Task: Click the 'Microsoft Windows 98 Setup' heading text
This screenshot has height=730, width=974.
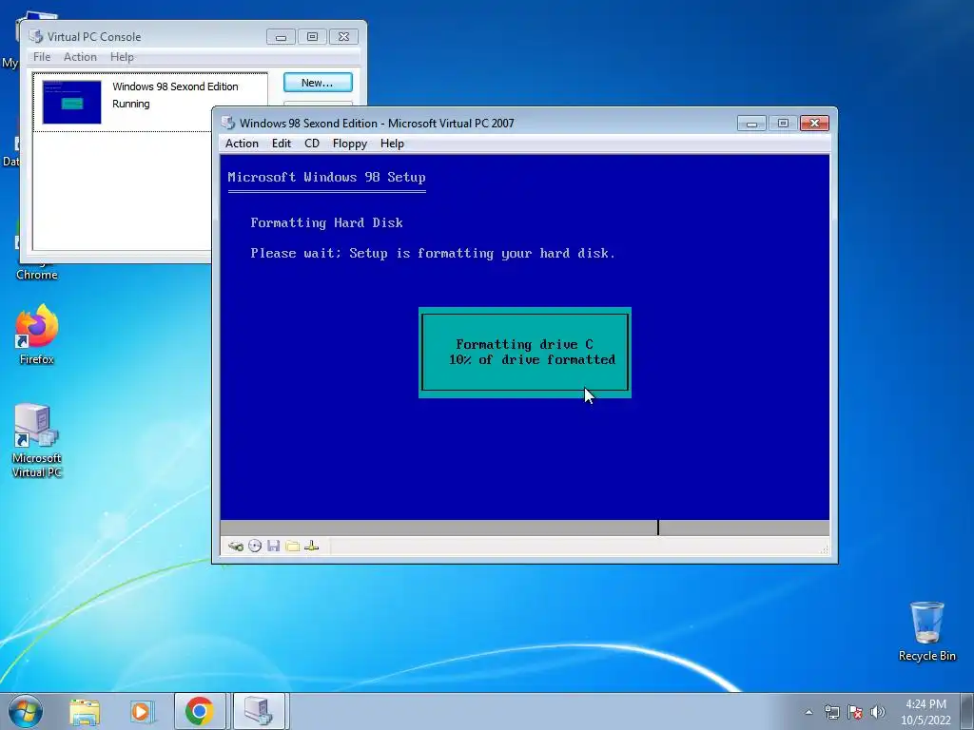Action: 327,178
